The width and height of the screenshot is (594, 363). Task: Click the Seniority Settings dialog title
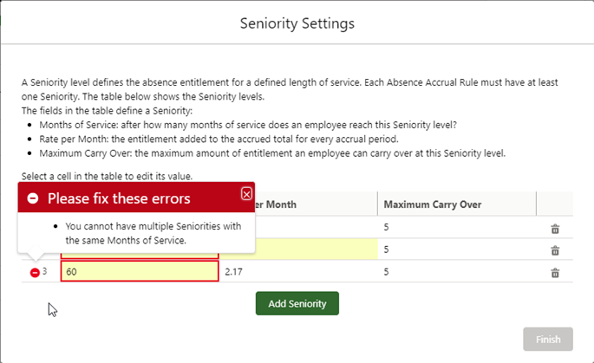tap(297, 23)
